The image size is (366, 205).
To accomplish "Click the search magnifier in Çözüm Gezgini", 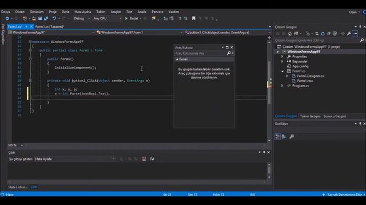I will (x=362, y=40).
